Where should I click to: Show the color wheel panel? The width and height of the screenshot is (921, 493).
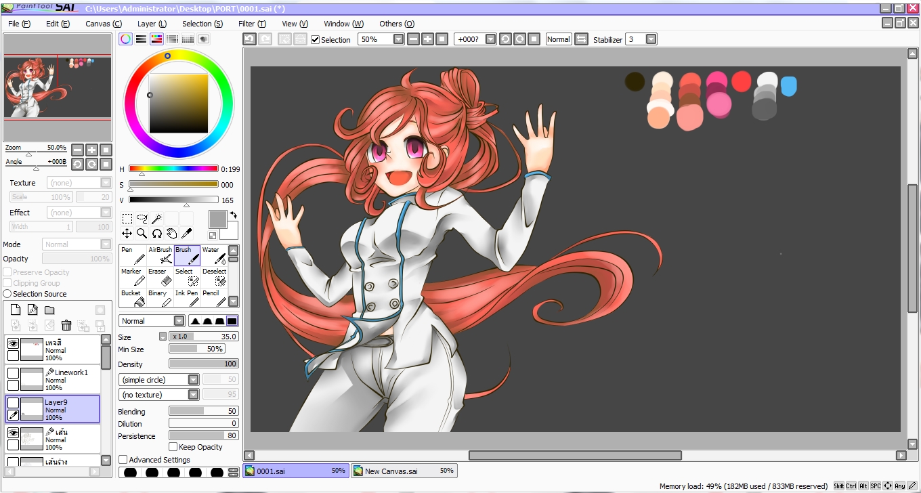point(125,39)
